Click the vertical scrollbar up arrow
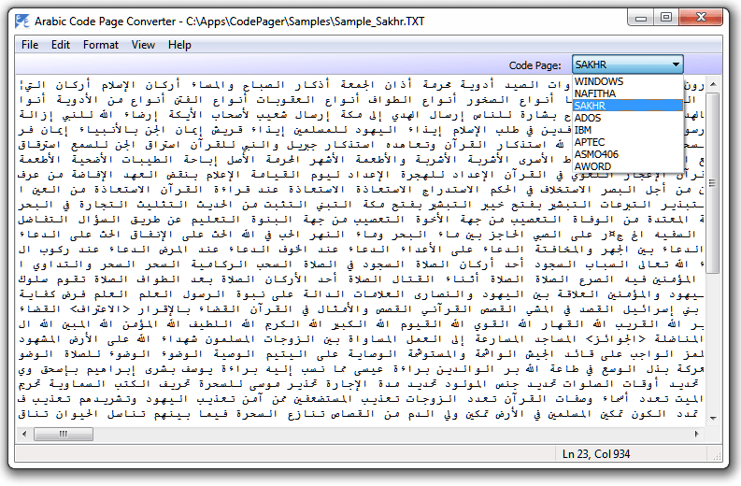Screen dimensions: 741x486 713,84
